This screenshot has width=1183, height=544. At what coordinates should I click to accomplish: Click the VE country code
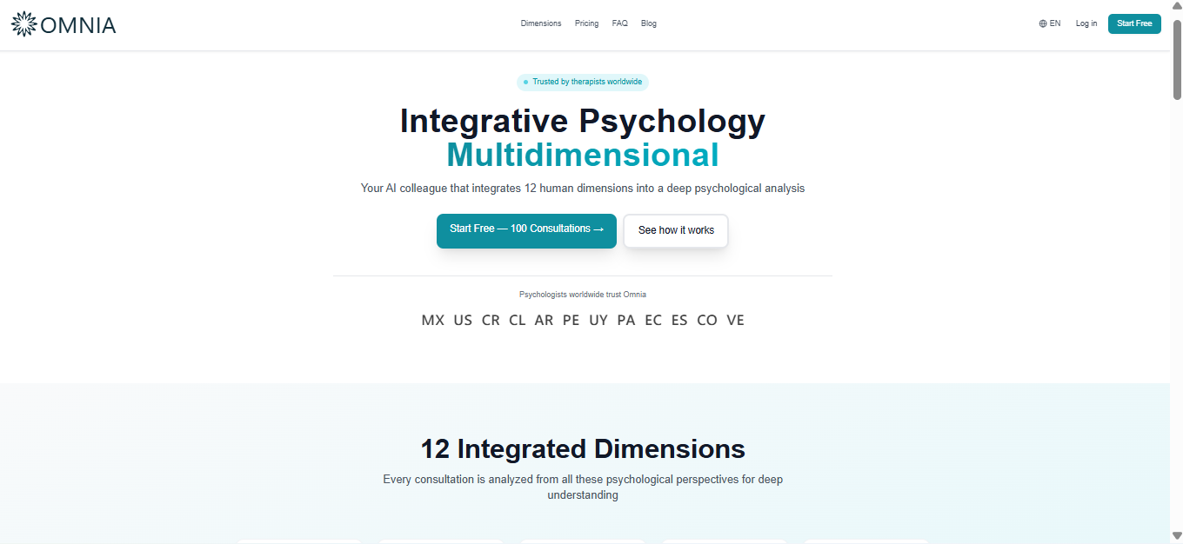pyautogui.click(x=735, y=320)
